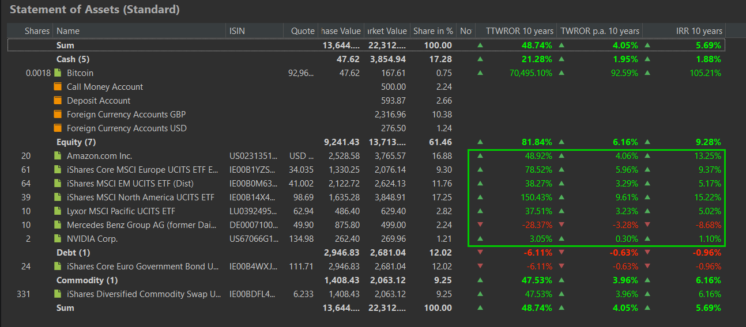Click the Bitcoin security icon

point(57,73)
